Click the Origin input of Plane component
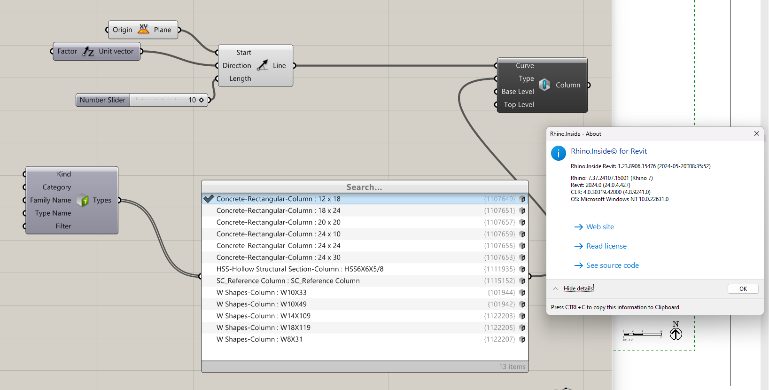Screen dimensions: 769x390 point(122,30)
